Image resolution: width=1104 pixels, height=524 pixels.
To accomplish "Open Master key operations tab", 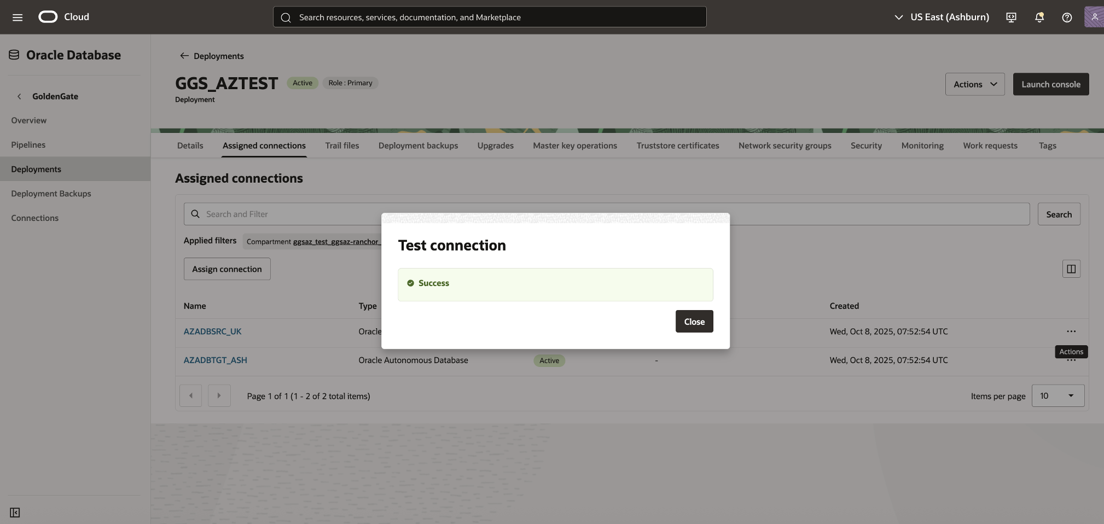I will pos(575,145).
